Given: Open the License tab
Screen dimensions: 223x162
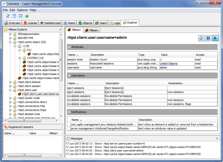Looking at the screenshot, I should coord(30,23).
